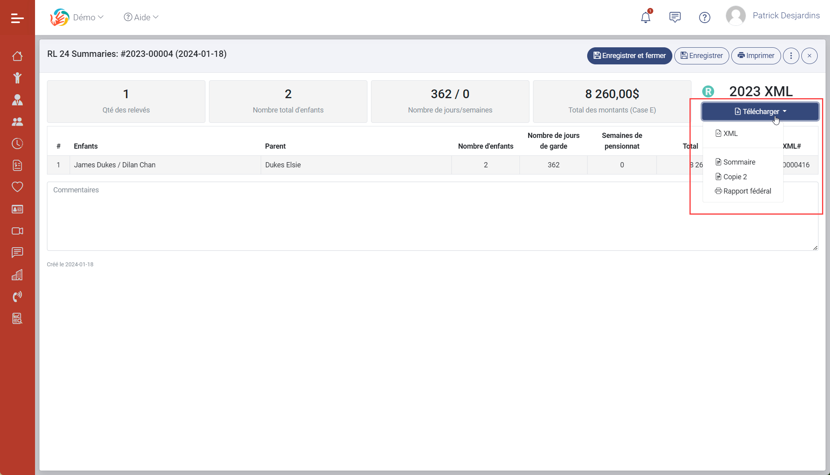Open the child icon in sidebar
The height and width of the screenshot is (475, 830).
(x=17, y=78)
